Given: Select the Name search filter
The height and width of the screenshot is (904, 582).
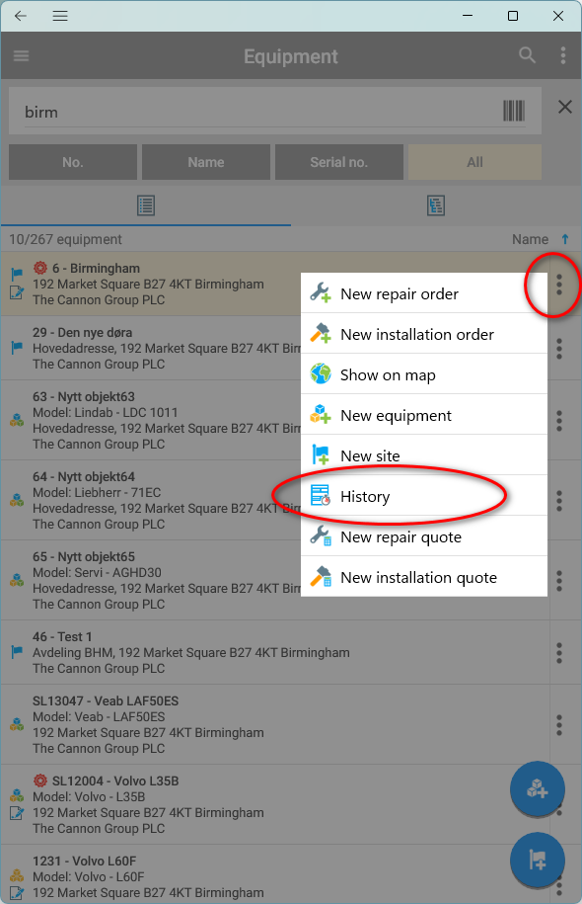Looking at the screenshot, I should tap(206, 162).
